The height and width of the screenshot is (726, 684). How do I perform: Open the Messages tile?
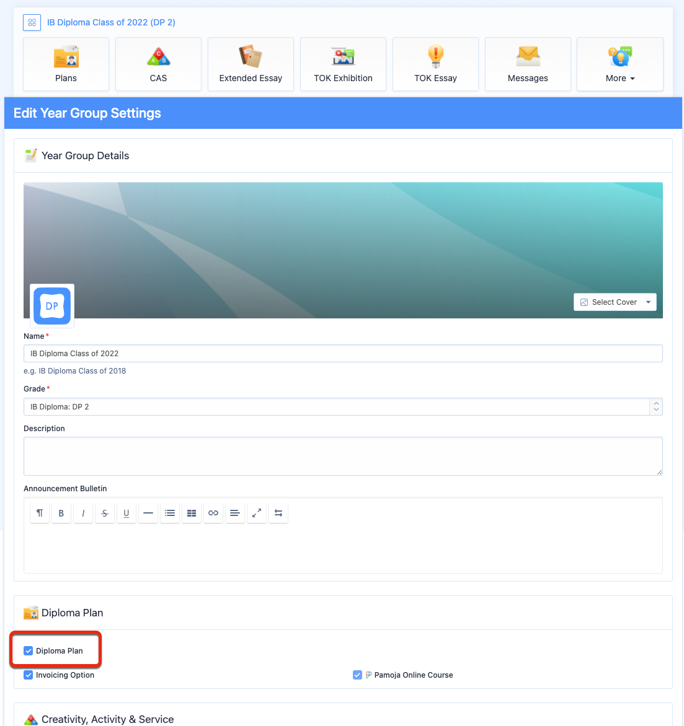528,64
